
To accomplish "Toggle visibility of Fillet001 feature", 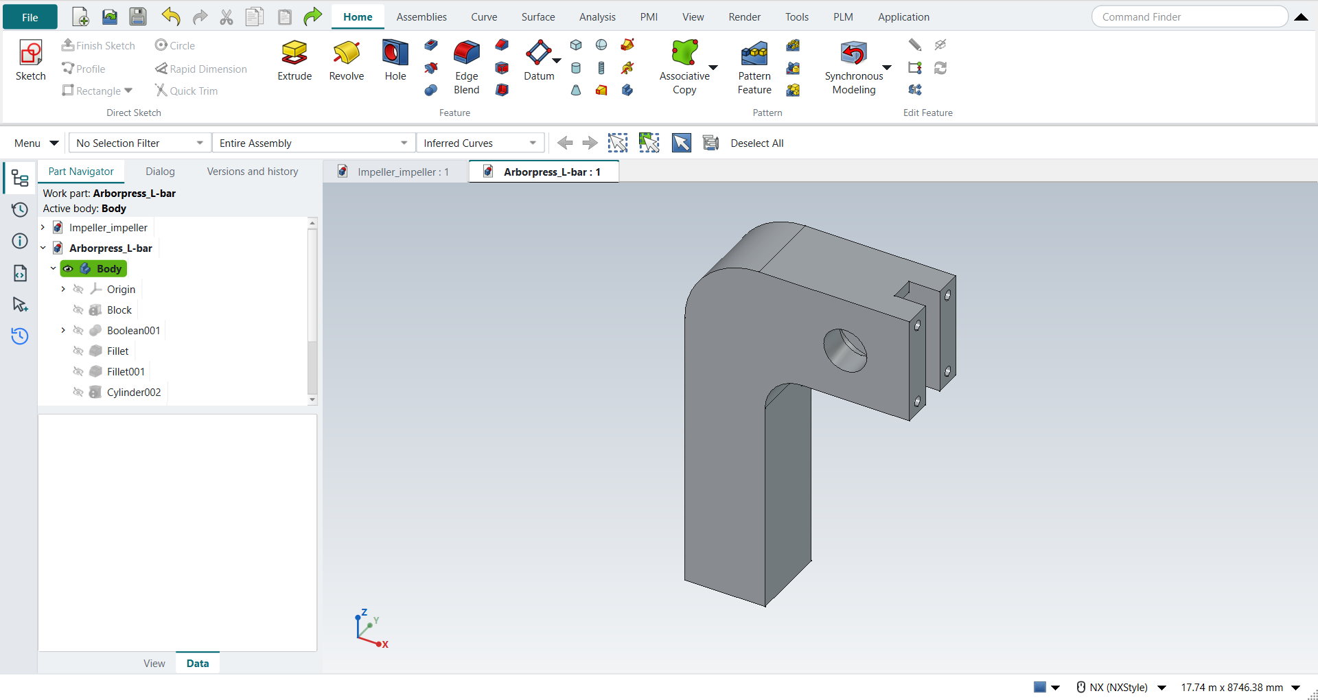I will tap(78, 371).
